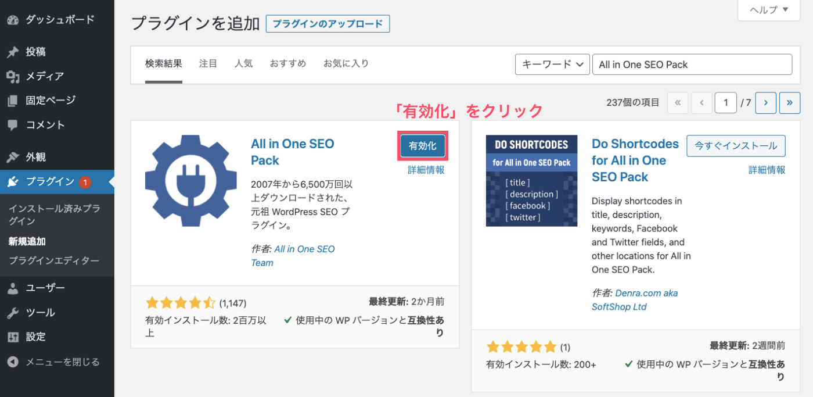Open 詳細情報 for Do Shortcodes plugin
The width and height of the screenshot is (813, 397).
point(767,170)
